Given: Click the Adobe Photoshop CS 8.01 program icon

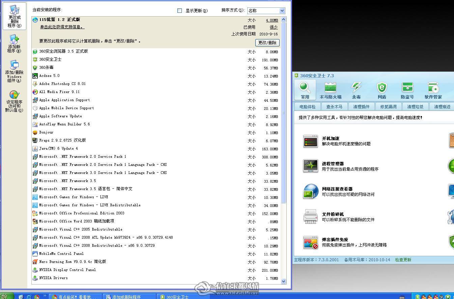Looking at the screenshot, I should (x=35, y=84).
